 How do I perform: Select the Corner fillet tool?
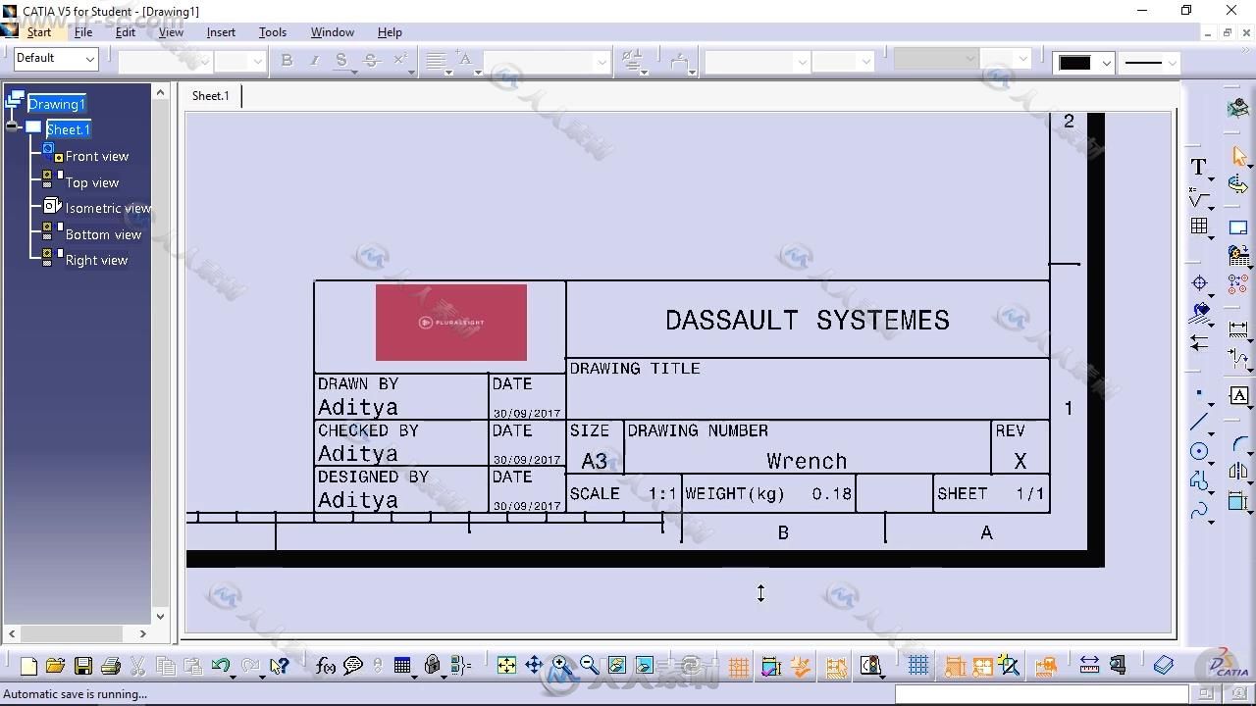point(1238,443)
